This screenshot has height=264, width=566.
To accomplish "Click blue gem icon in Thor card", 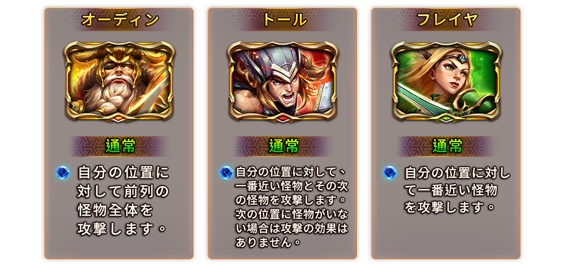I will point(226,172).
